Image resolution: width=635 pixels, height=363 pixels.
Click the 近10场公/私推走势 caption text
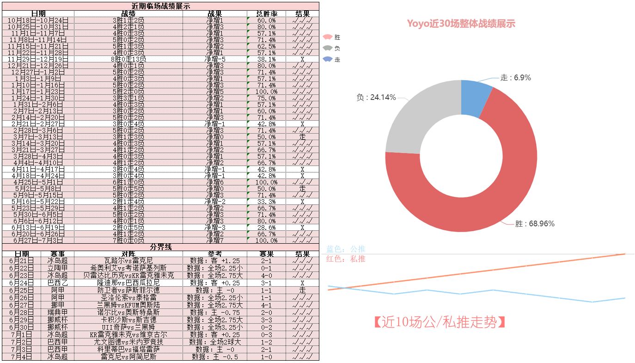pyautogui.click(x=439, y=322)
